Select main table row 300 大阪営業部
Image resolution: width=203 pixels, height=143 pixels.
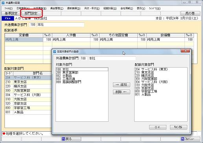[x=28, y=90]
